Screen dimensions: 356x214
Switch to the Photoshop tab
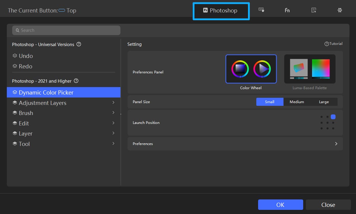(221, 11)
